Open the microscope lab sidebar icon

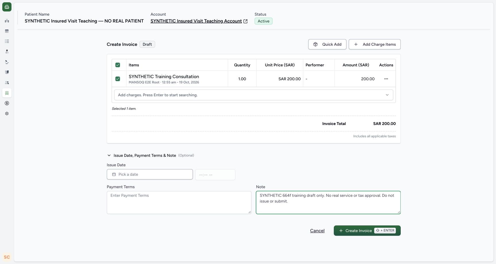coord(7,62)
